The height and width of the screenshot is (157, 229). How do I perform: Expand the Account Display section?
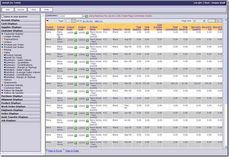(10, 20)
